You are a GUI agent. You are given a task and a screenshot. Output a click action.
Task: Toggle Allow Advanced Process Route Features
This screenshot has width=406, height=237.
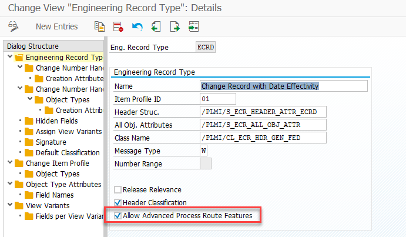coord(118,215)
